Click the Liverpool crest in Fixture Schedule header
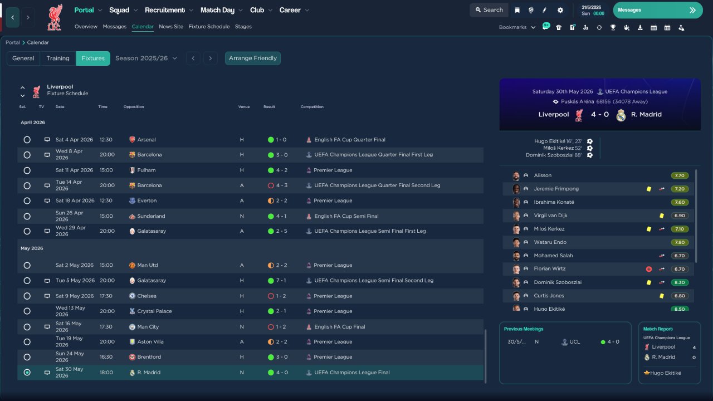 (x=36, y=91)
